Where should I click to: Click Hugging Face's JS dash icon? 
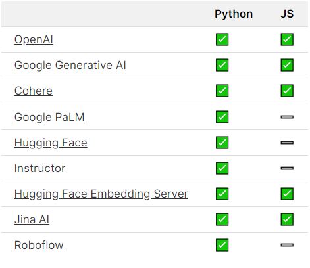(x=287, y=143)
